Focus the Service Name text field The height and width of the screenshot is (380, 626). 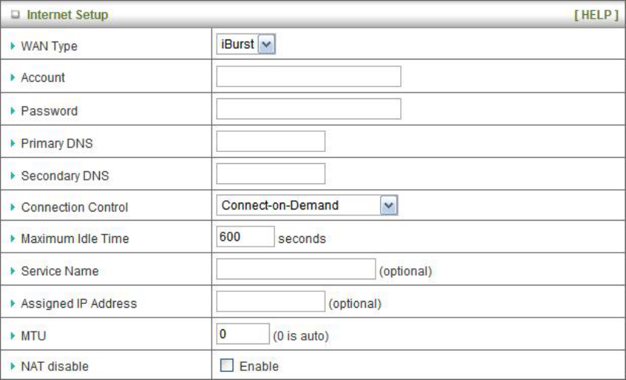[x=295, y=270]
